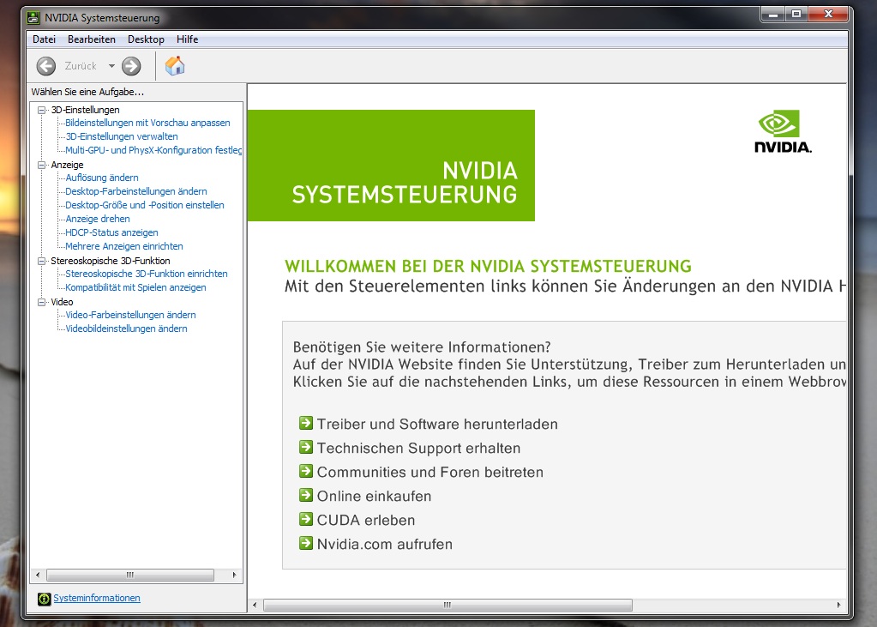The width and height of the screenshot is (877, 627).
Task: Open Technischen Support erhalten link
Action: (x=419, y=448)
